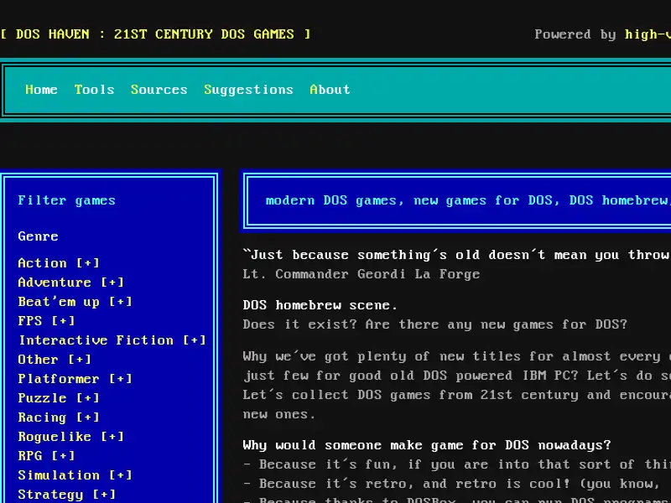Image resolution: width=671 pixels, height=503 pixels.
Task: Go to the Tools page
Action: (94, 89)
